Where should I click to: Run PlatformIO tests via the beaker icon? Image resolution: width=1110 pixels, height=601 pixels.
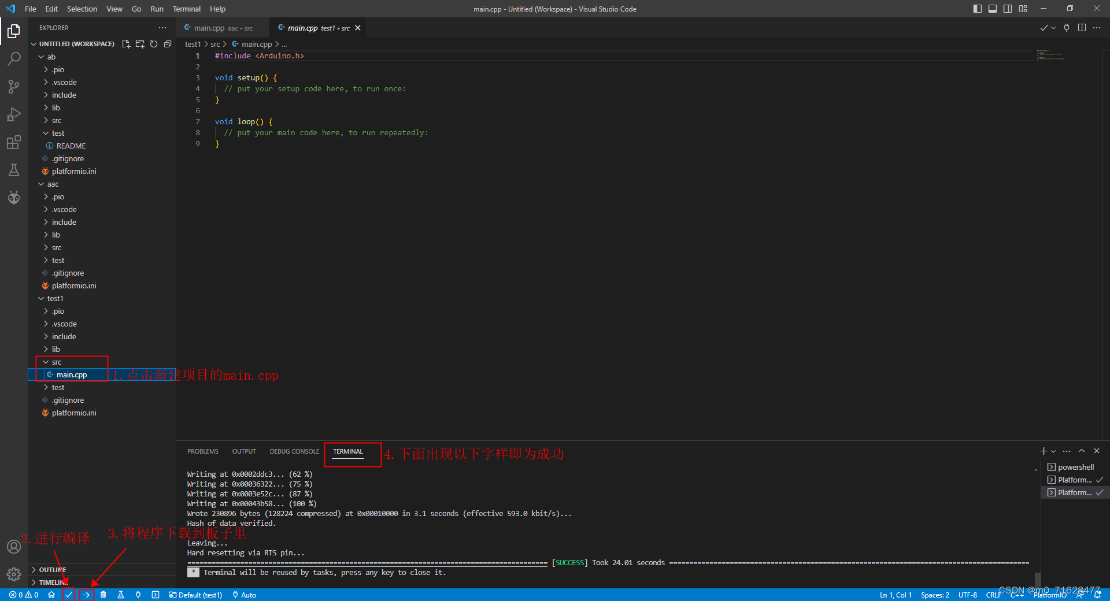click(x=121, y=595)
